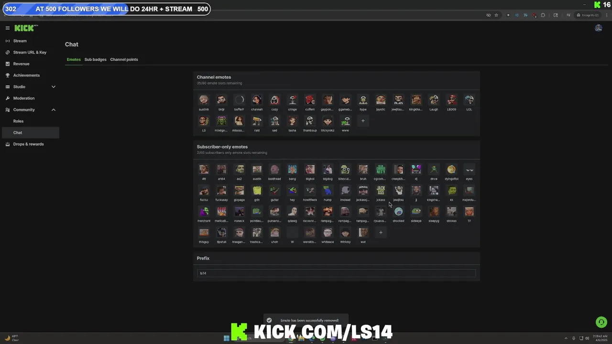
Task: Switch to the Emotes tab
Action: point(74,59)
